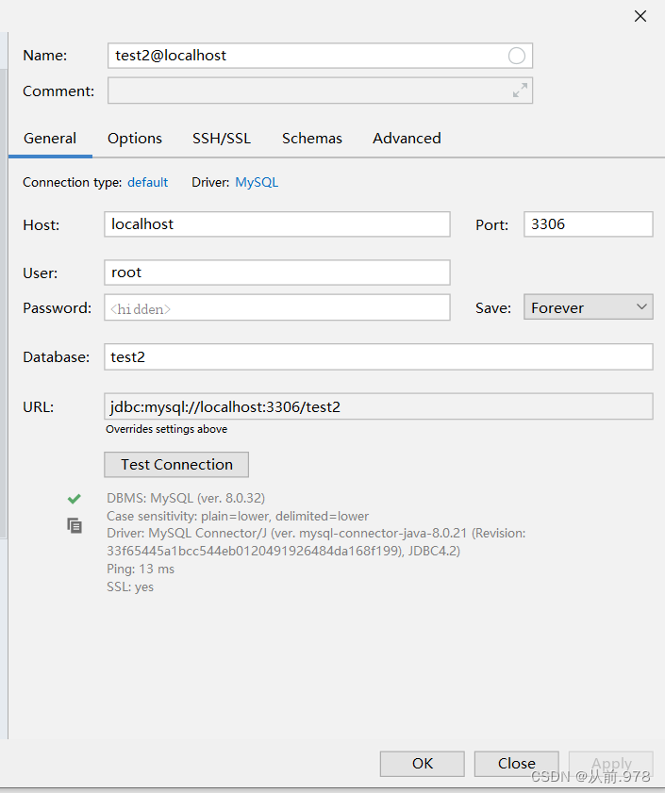Click the User field containing root
The height and width of the screenshot is (793, 665).
[x=276, y=273]
